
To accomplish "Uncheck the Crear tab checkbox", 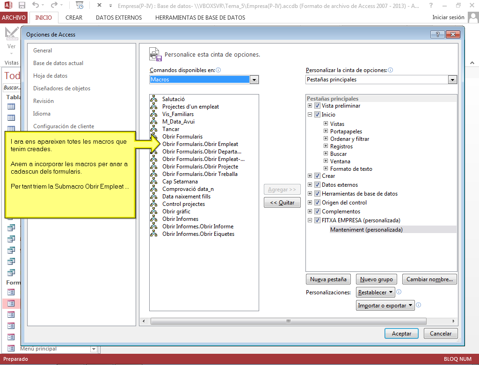I will (x=318, y=176).
